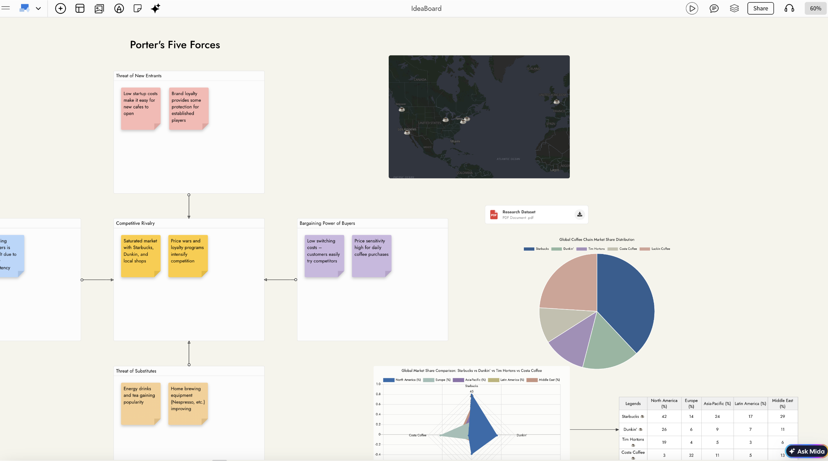Select the Saturated market sticky note
Viewport: 828px width, 461px height.
141,256
